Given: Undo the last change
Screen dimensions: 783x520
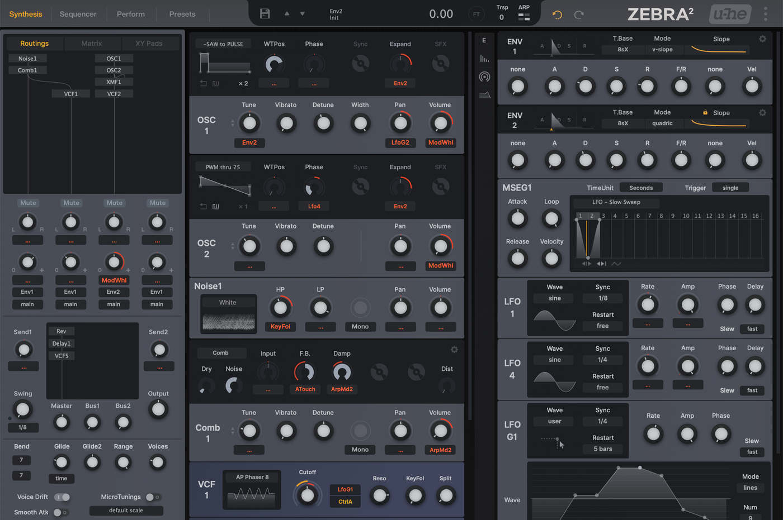Looking at the screenshot, I should (x=557, y=15).
